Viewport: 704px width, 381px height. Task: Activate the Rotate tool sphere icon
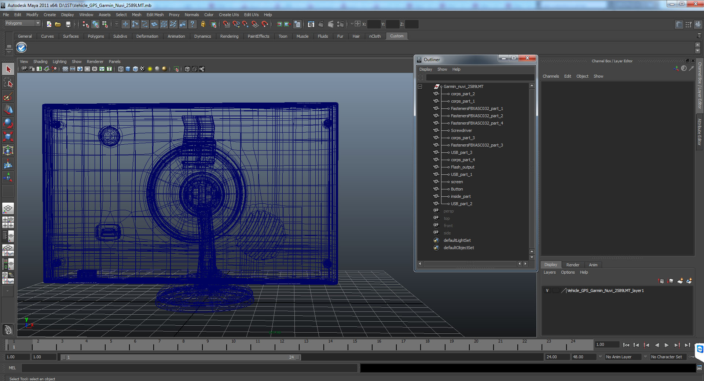pyautogui.click(x=8, y=123)
